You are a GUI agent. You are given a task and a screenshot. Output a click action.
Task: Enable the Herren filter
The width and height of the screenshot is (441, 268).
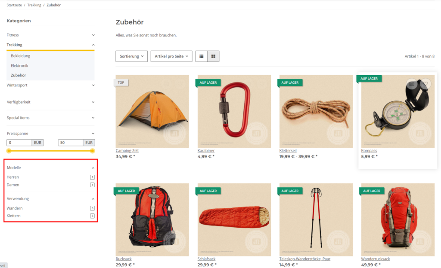coord(12,177)
